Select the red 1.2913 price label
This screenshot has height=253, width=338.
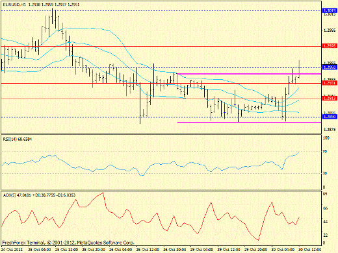(x=330, y=99)
